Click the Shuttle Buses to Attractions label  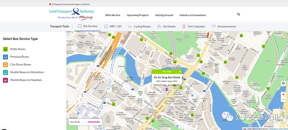coord(27,72)
